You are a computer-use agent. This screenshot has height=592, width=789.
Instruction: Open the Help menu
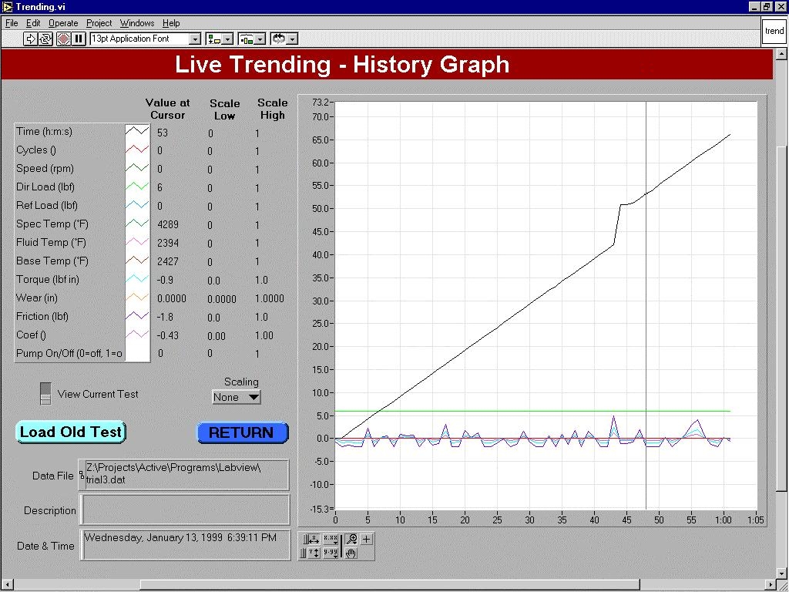tap(171, 23)
